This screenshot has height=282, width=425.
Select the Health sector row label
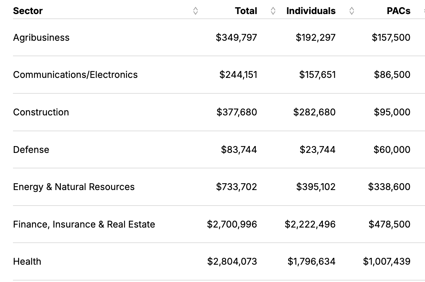coord(27,261)
